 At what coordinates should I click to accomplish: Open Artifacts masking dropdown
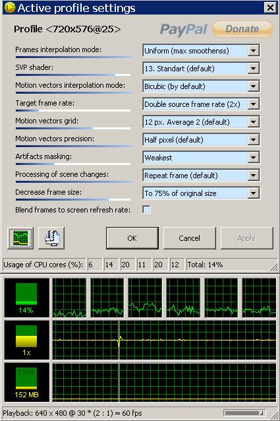(253, 158)
